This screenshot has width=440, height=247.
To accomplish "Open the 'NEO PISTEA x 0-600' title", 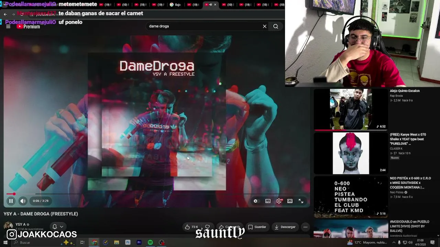I will click(410, 183).
